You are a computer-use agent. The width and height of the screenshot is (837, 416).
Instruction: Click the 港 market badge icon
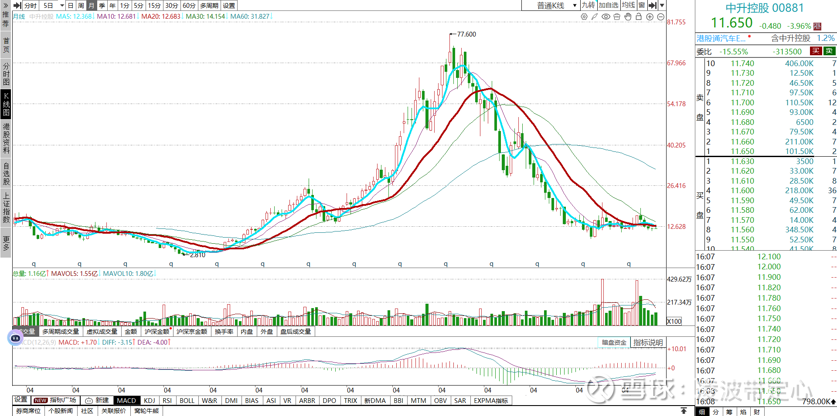817,26
